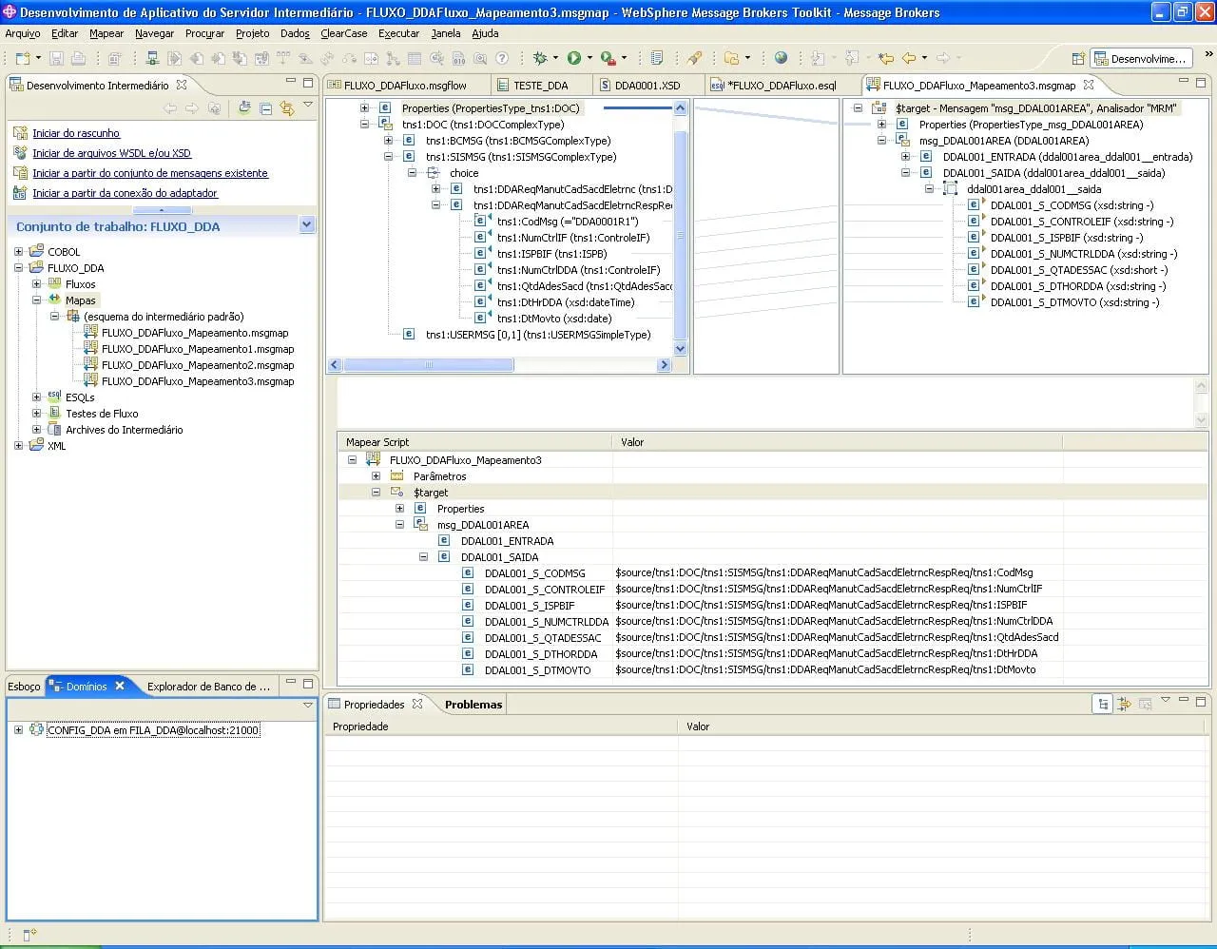Screen dimensions: 1217x949
Task: Switch to the Problemas tab
Action: (473, 705)
